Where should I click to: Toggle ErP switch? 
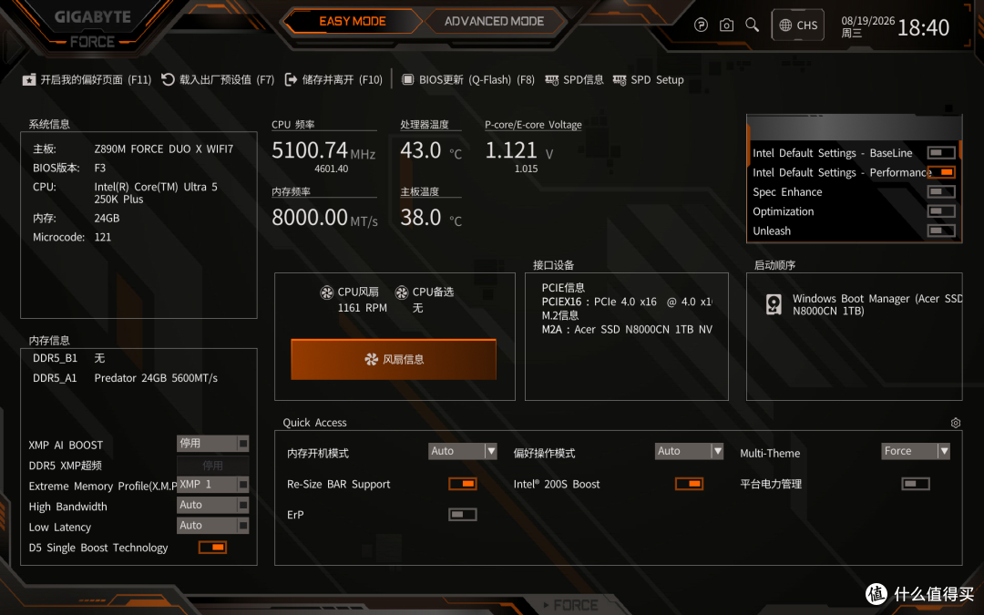click(x=463, y=515)
